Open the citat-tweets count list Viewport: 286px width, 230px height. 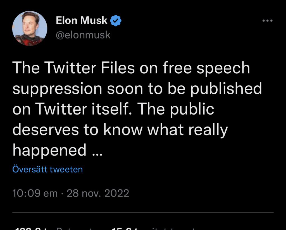[x=155, y=229]
